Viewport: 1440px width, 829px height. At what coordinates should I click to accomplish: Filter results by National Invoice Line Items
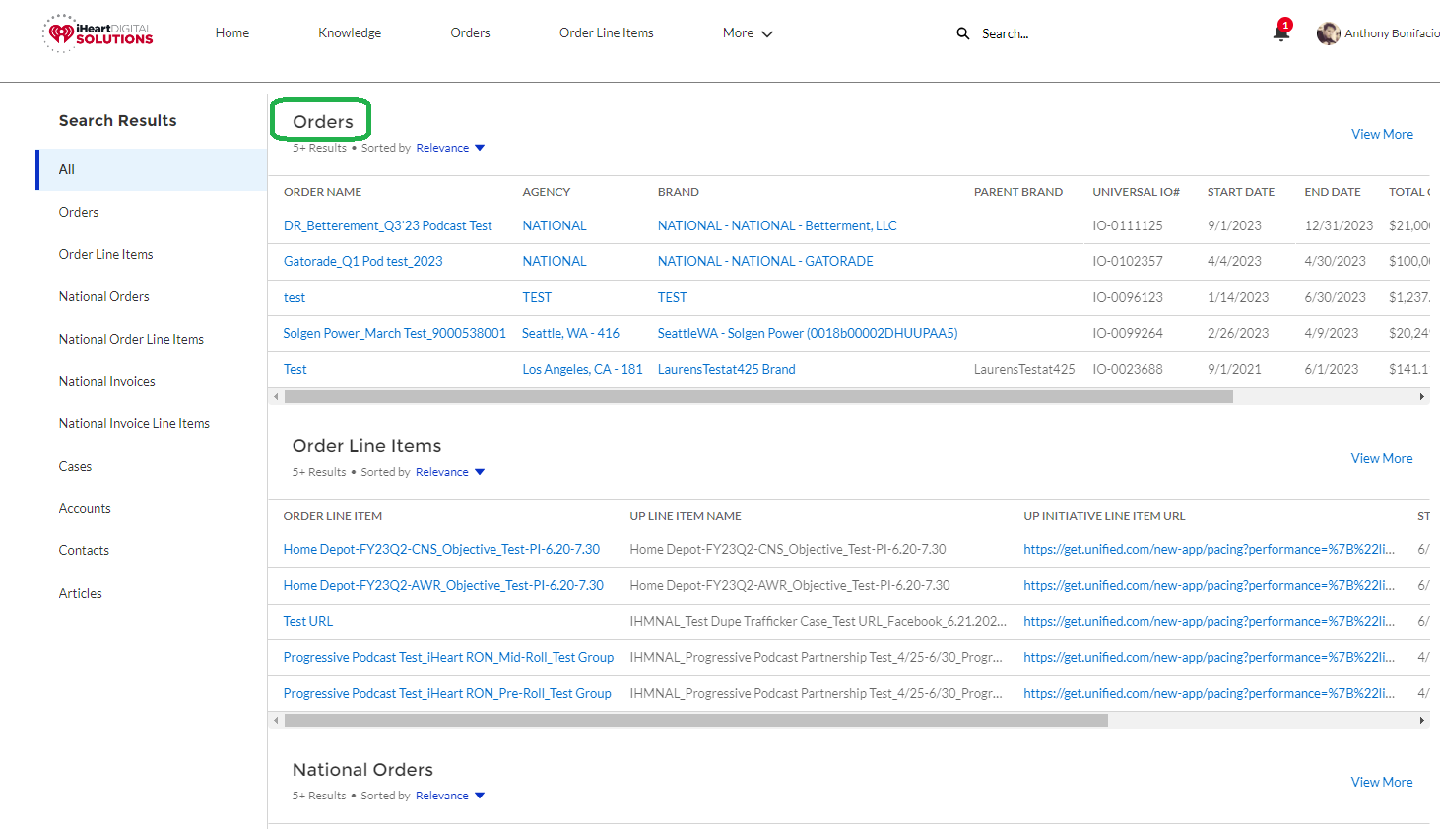point(134,423)
